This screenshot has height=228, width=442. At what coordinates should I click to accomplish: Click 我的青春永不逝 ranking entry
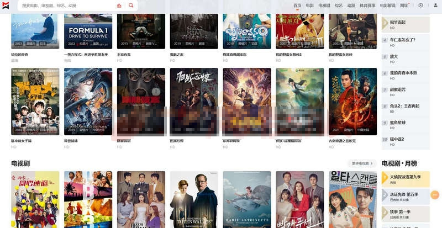point(403,73)
